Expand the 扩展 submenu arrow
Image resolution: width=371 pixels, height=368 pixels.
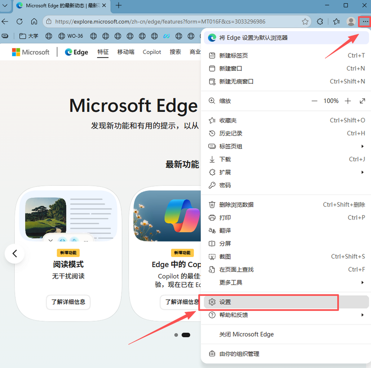tap(362, 172)
